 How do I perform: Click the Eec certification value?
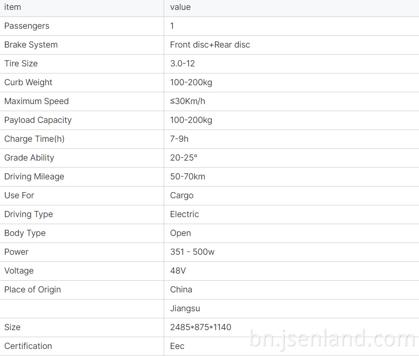point(177,346)
